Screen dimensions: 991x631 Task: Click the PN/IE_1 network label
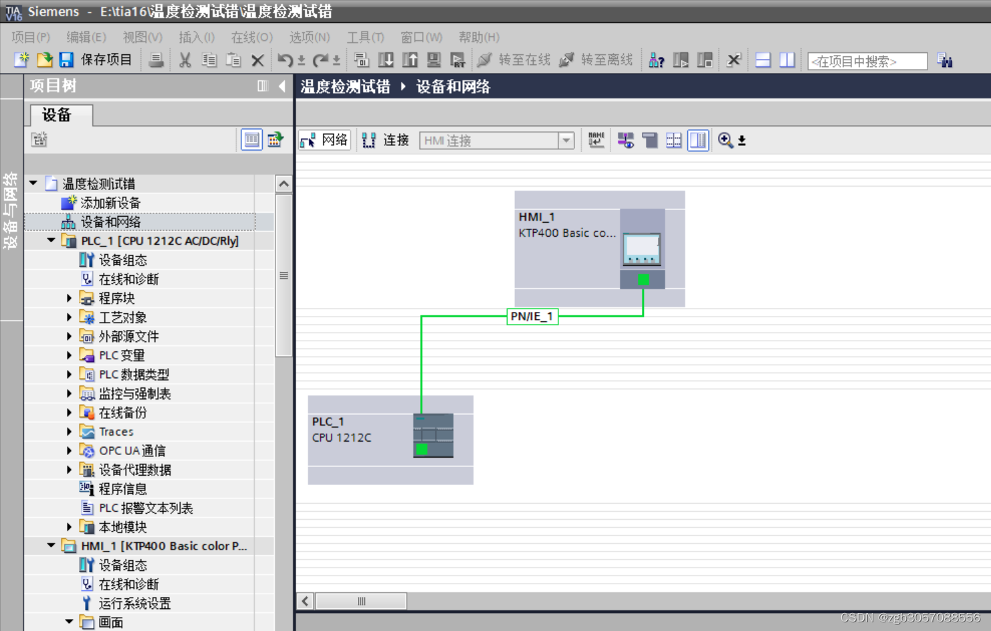tap(532, 317)
